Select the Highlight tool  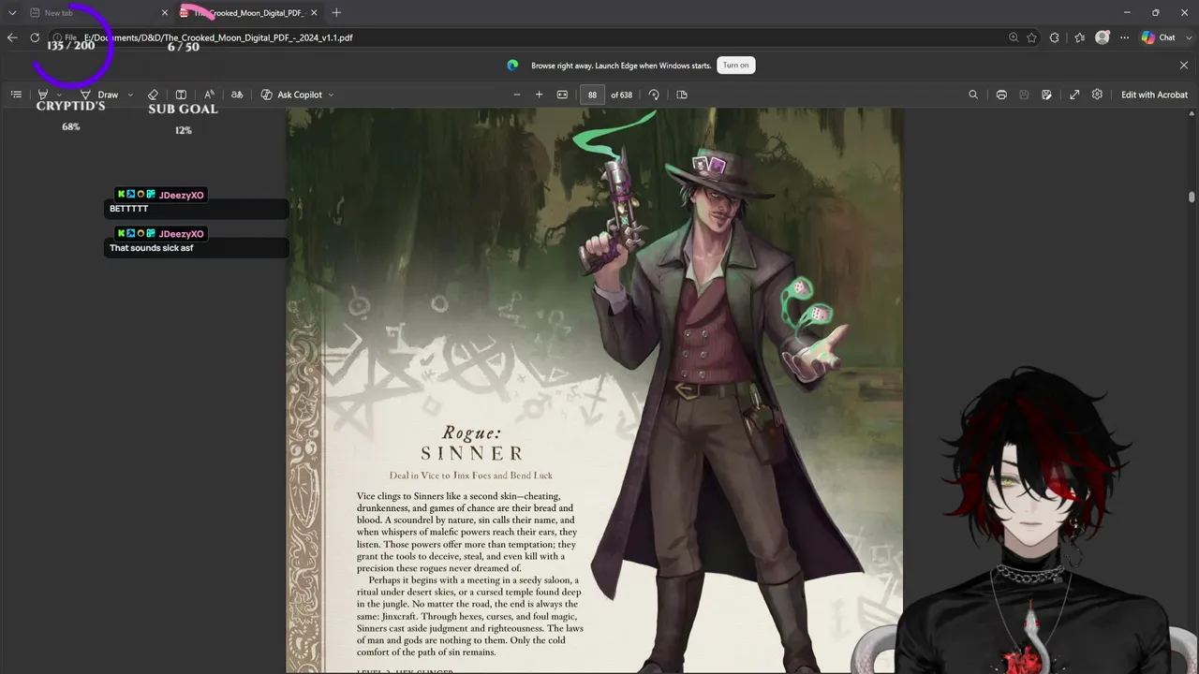tap(42, 95)
